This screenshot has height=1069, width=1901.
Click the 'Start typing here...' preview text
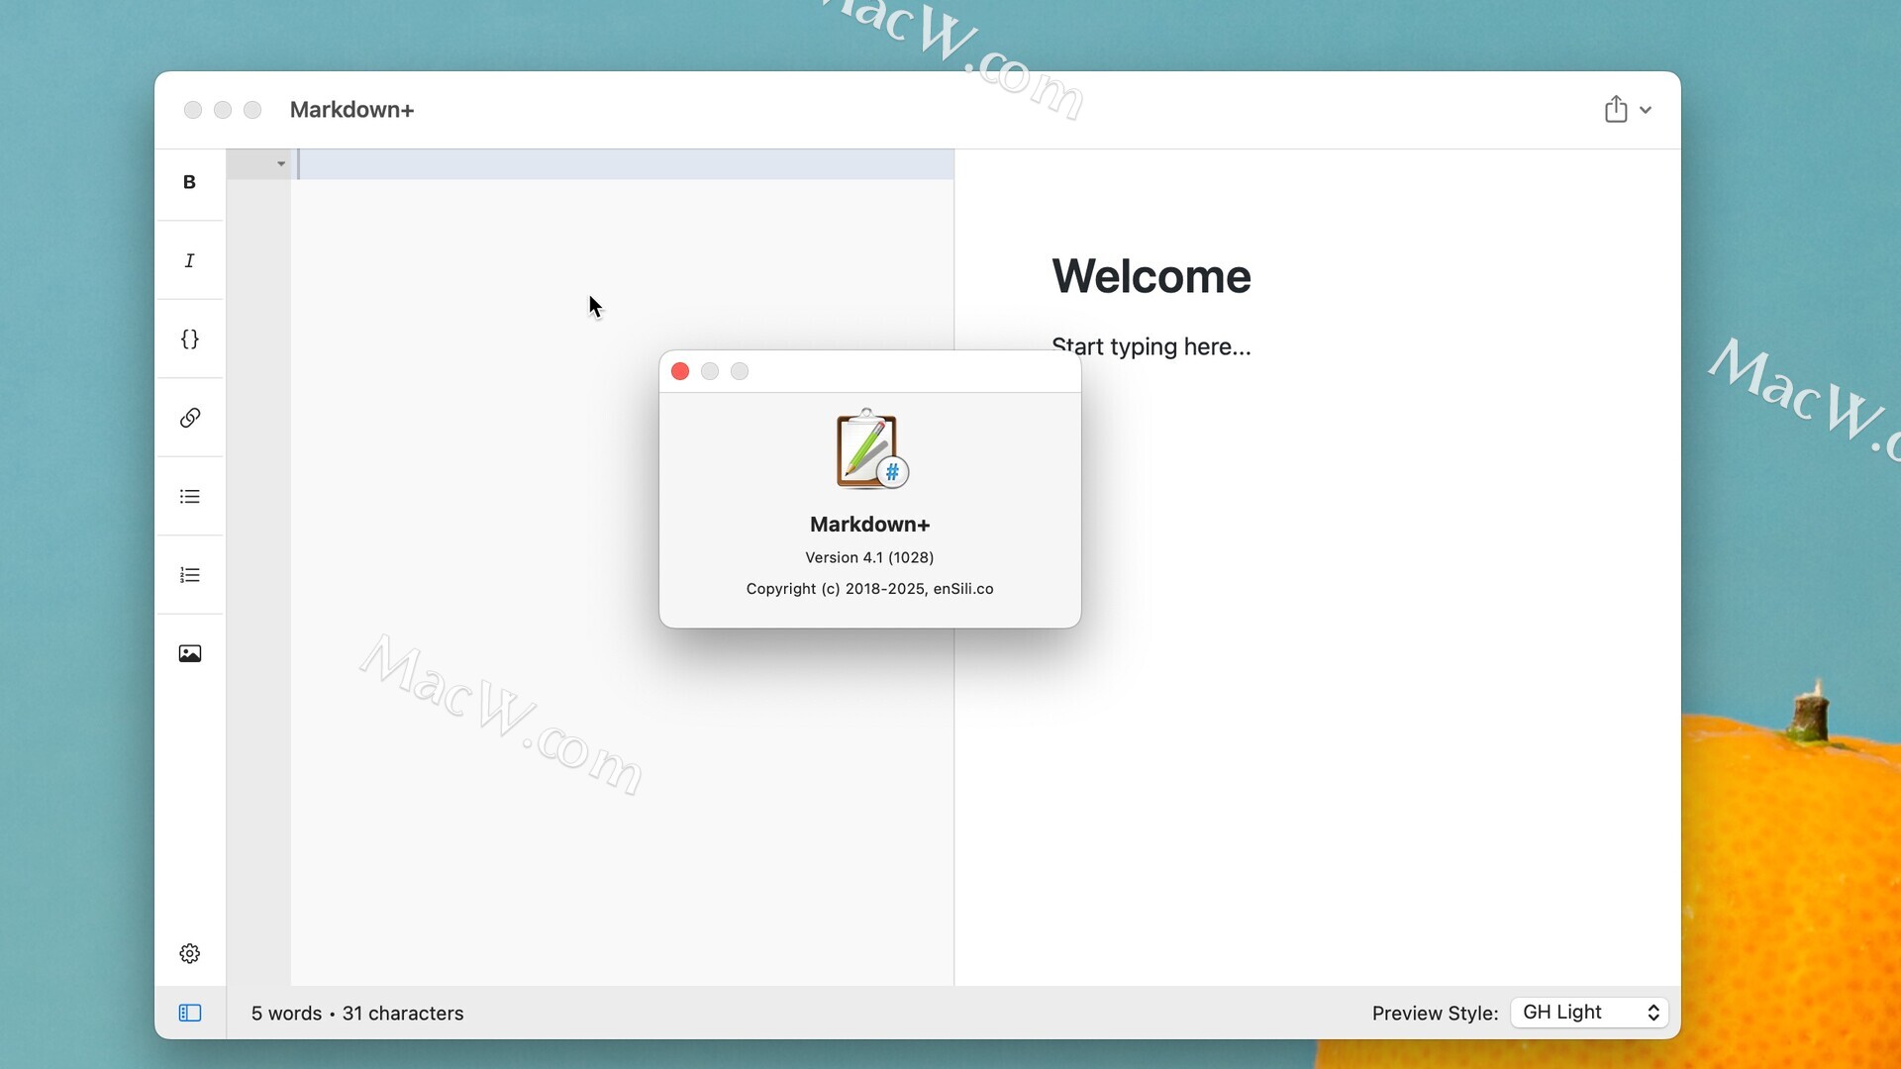1151,346
